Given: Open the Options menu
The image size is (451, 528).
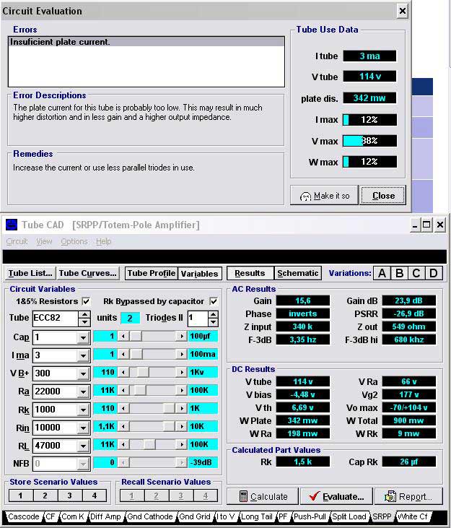Looking at the screenshot, I should 74,241.
